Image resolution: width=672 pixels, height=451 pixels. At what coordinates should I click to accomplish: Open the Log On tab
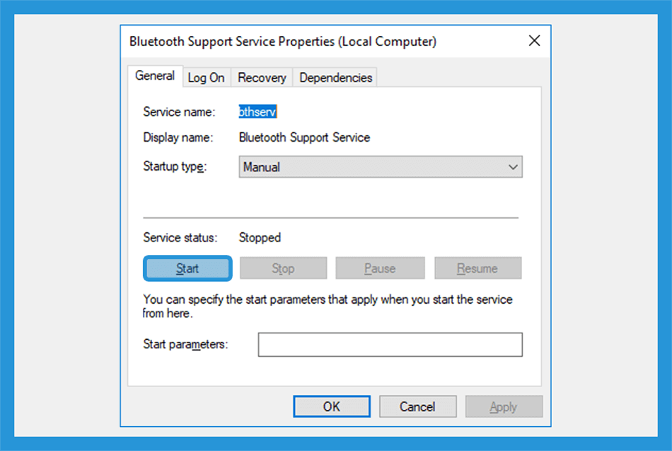[x=206, y=78]
